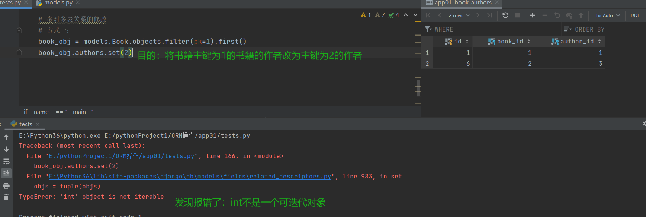Add a new row to table
The height and width of the screenshot is (217, 646).
(x=532, y=15)
